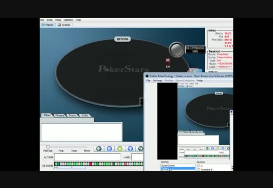Jump to next hand with dark green right arrow
Image resolution: width=273 pixels, height=188 pixels.
tap(140, 149)
